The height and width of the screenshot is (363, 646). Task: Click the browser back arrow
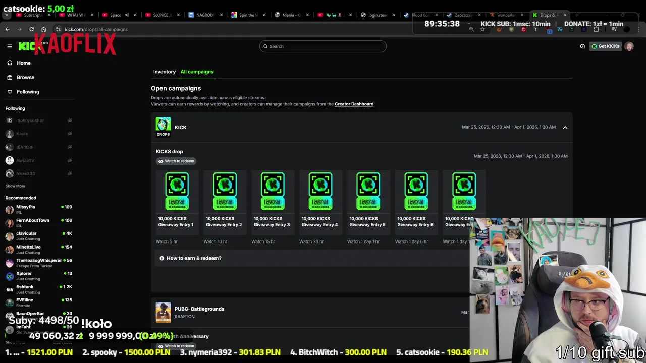coord(7,29)
